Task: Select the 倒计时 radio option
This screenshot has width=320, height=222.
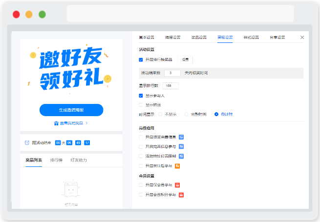Action: coord(216,114)
